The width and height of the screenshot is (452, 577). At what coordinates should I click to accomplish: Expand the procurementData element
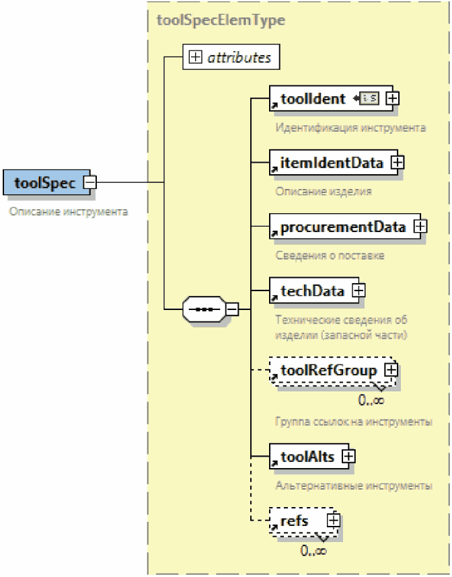tap(420, 227)
